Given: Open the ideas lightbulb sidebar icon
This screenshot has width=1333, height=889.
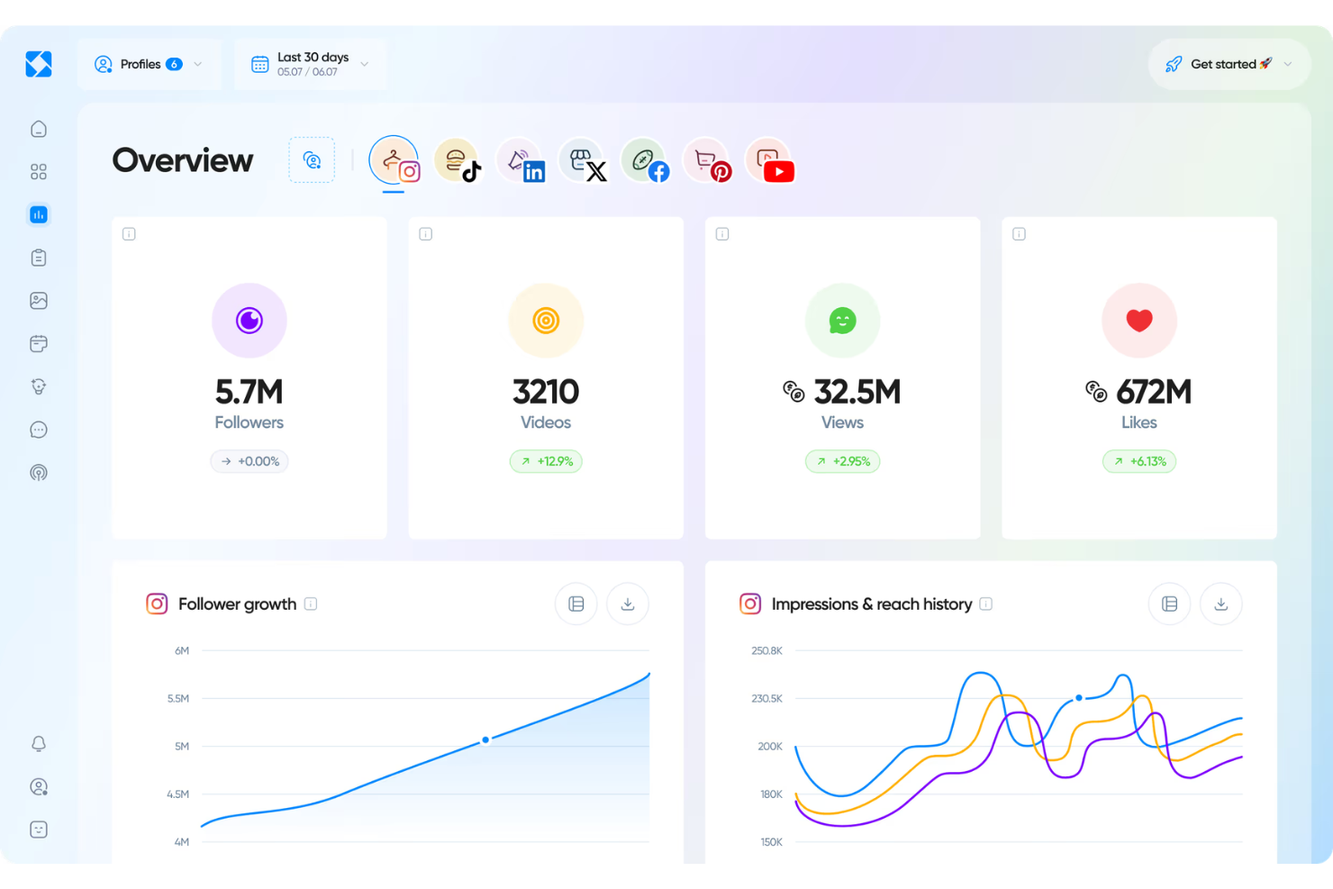Looking at the screenshot, I should click(38, 386).
